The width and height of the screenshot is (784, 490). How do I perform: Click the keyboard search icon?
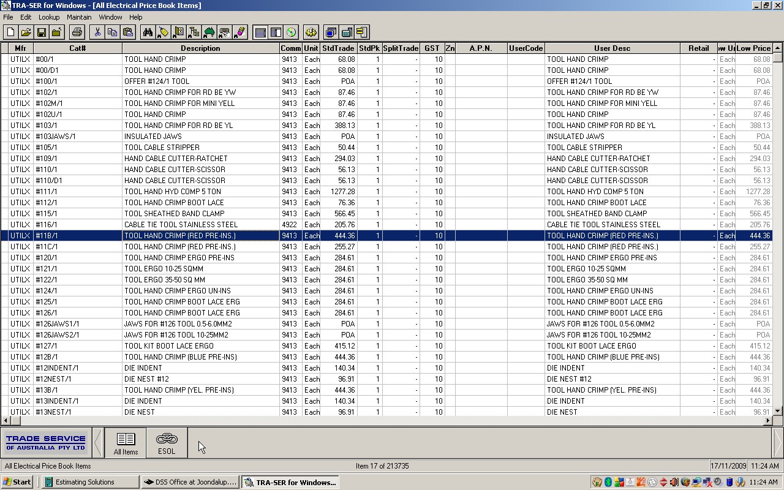[224, 32]
